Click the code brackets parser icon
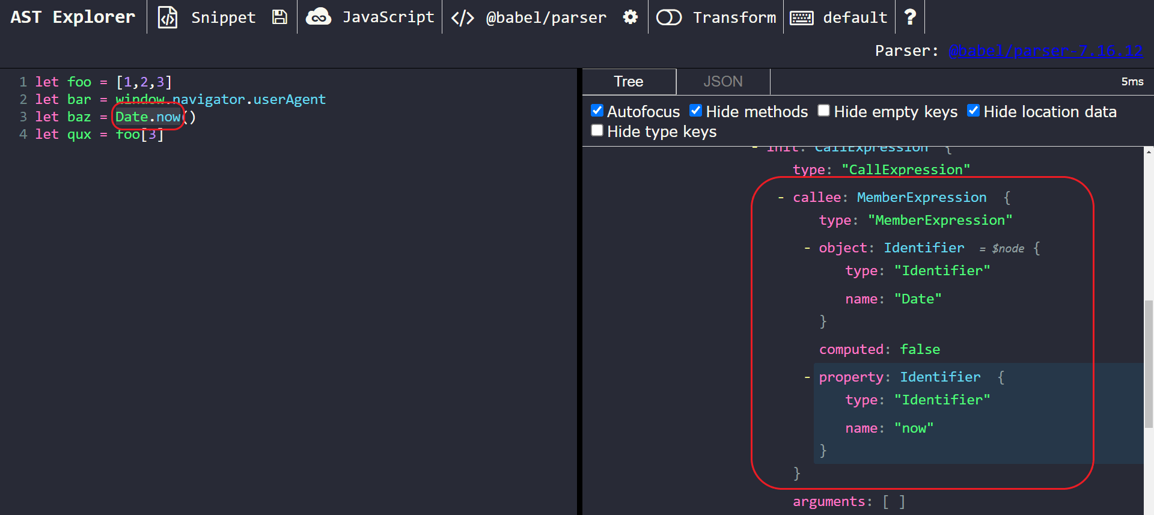 coord(463,17)
